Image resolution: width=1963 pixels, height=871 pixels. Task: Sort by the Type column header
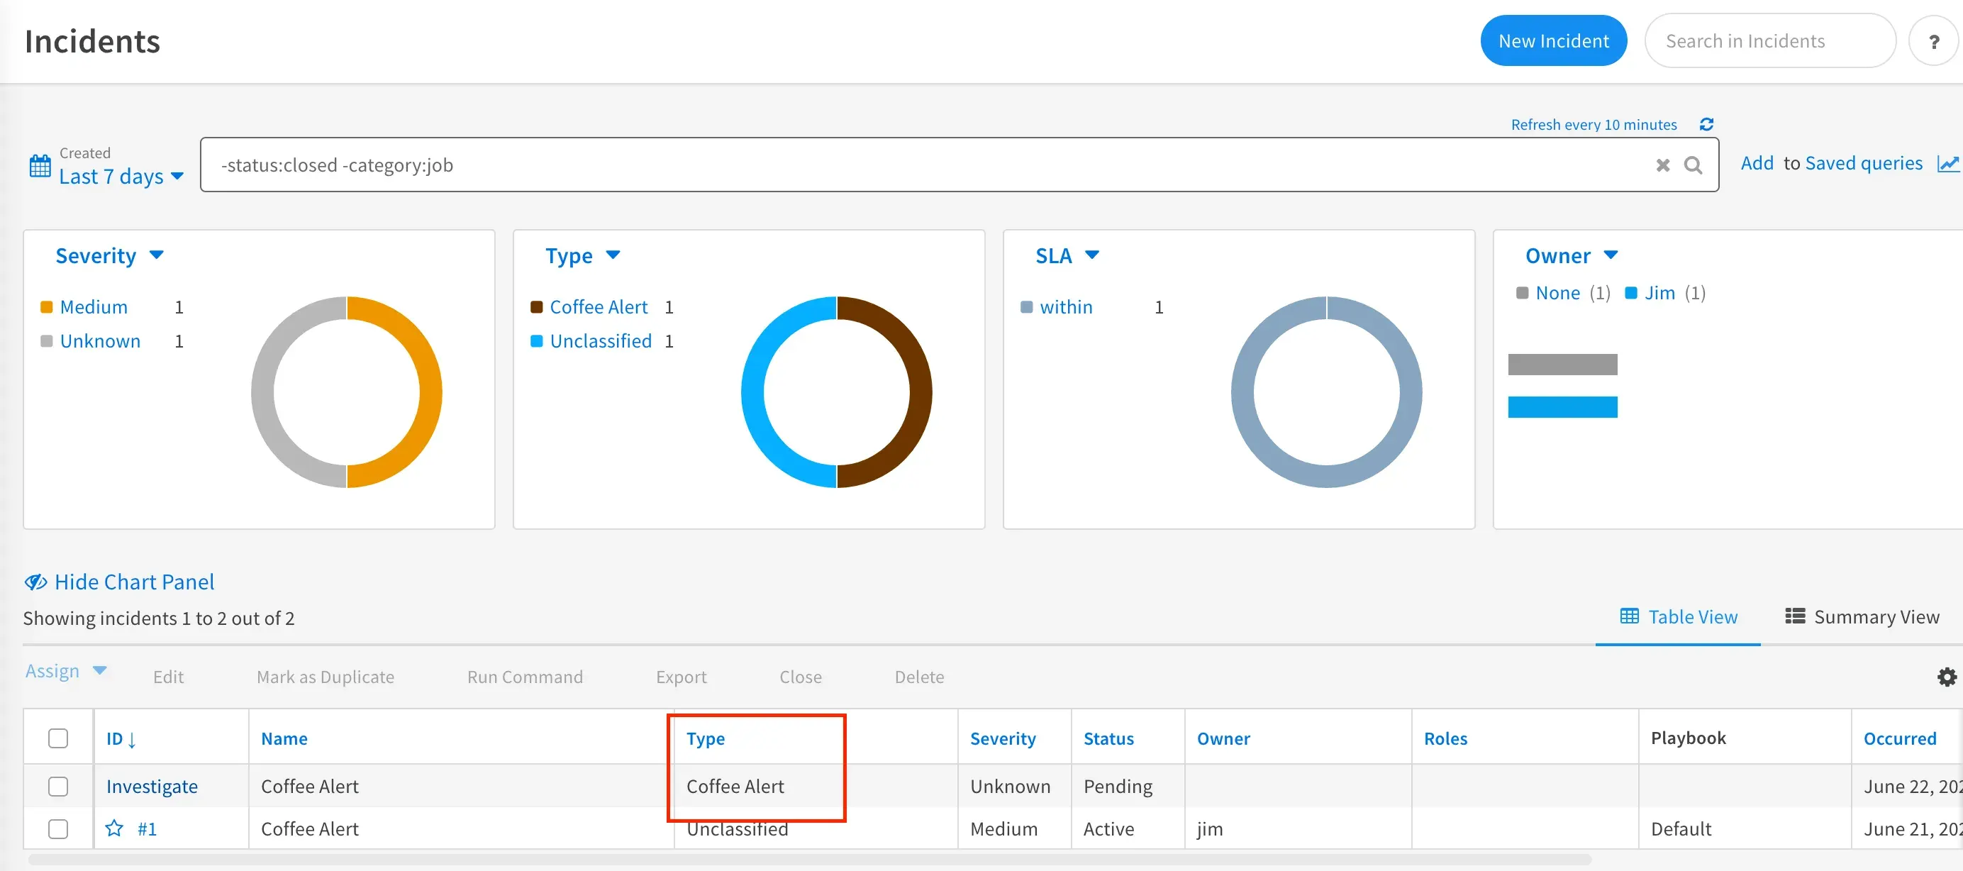pyautogui.click(x=706, y=738)
